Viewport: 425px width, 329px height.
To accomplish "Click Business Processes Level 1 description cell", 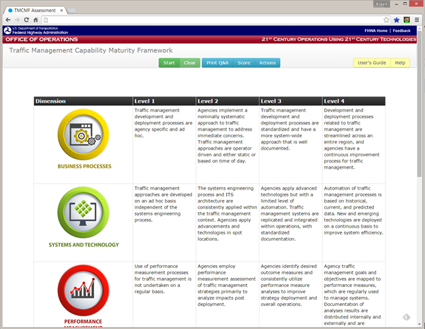I will coord(164,145).
